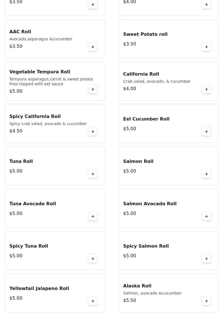Image resolution: width=223 pixels, height=315 pixels.
Task: Open the Vegetable Tempura Roll item title
Action: [40, 72]
